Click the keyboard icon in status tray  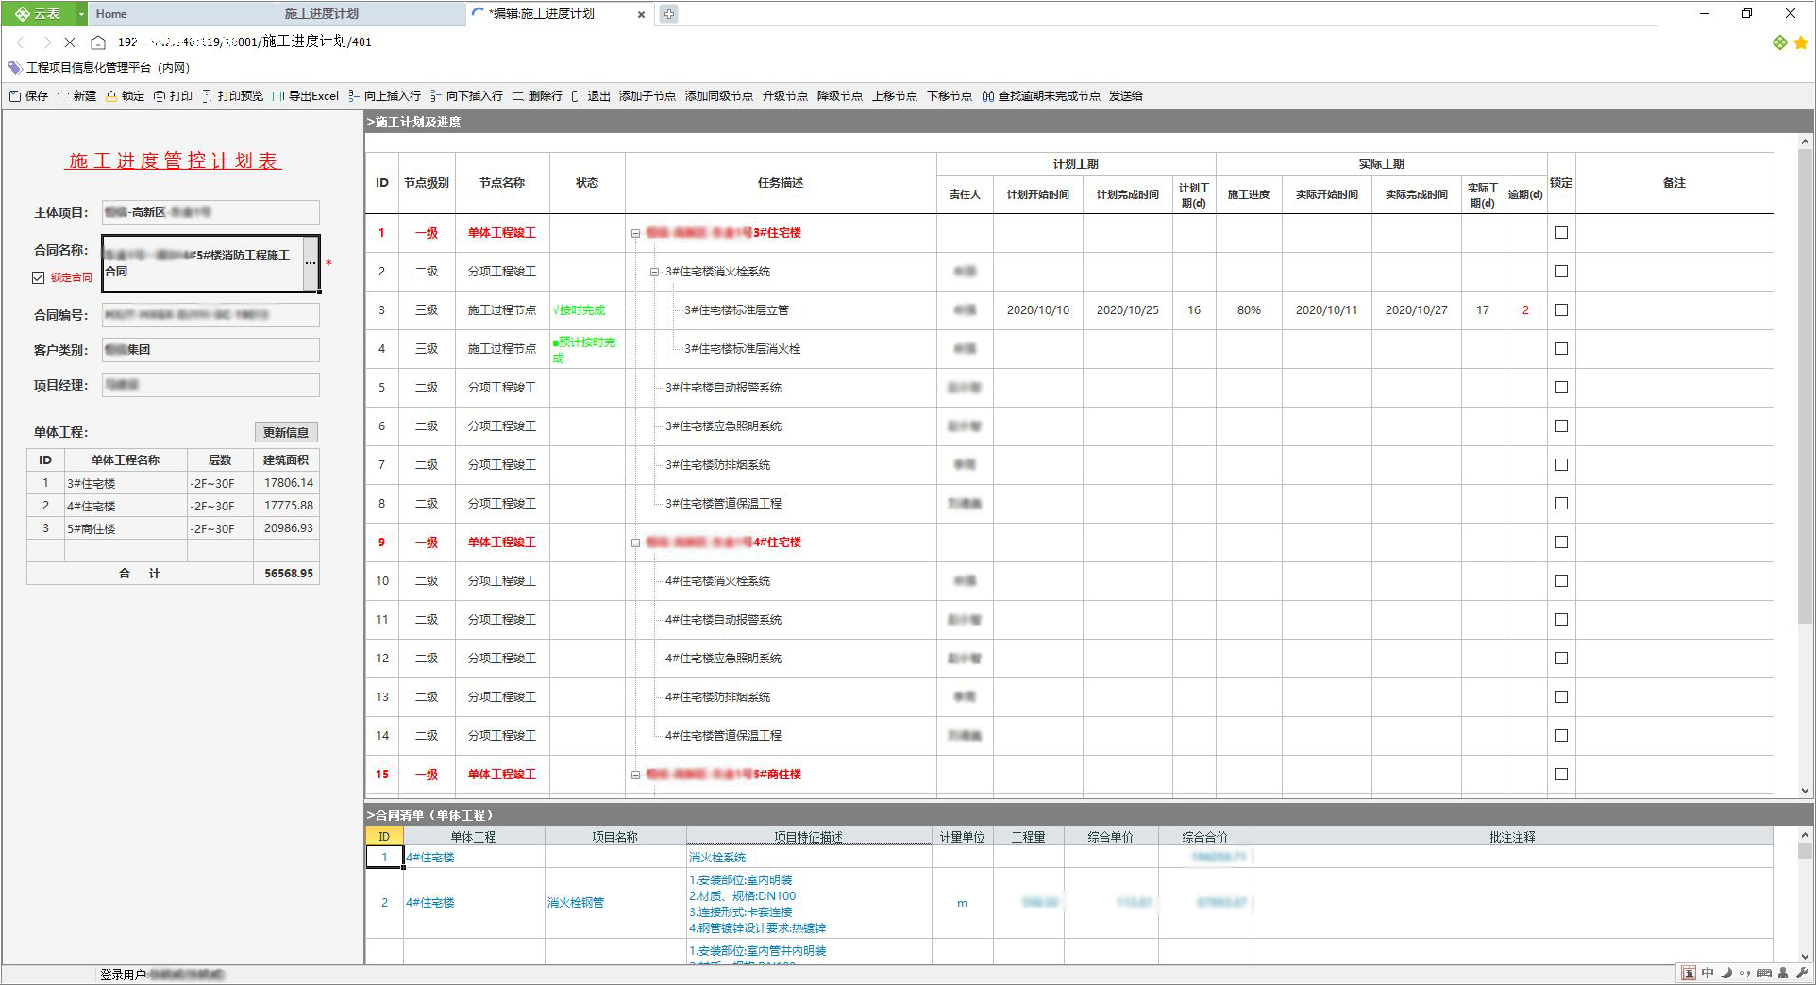(1764, 974)
